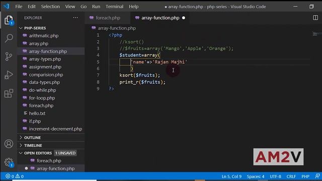Screen dimensions: 322x181
Task: Click unsaved dot beside array-function.php in Open Editors
Action: (26, 168)
